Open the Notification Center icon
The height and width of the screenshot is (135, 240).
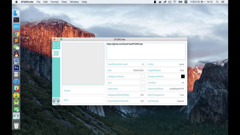pyautogui.click(x=223, y=2)
